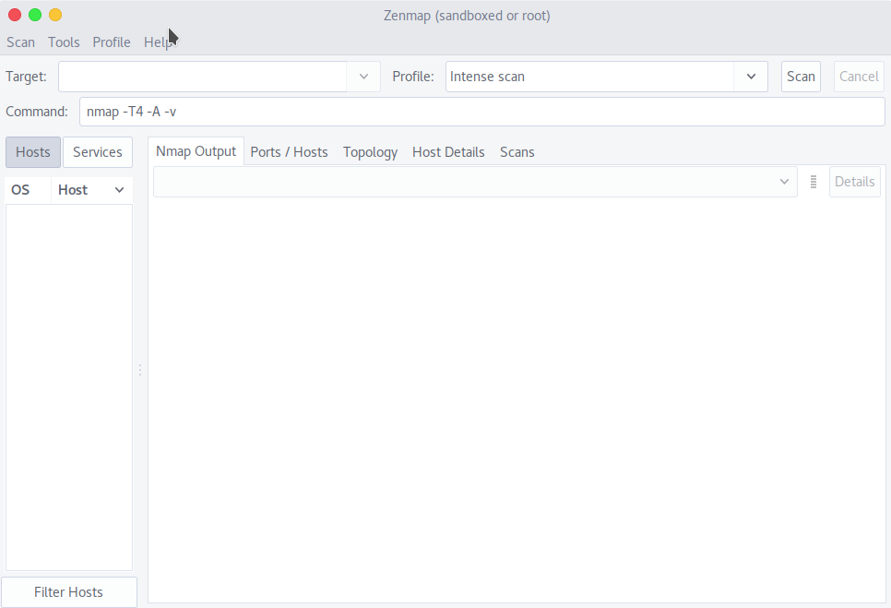
Task: Click the Filter Hosts button
Action: pos(69,592)
